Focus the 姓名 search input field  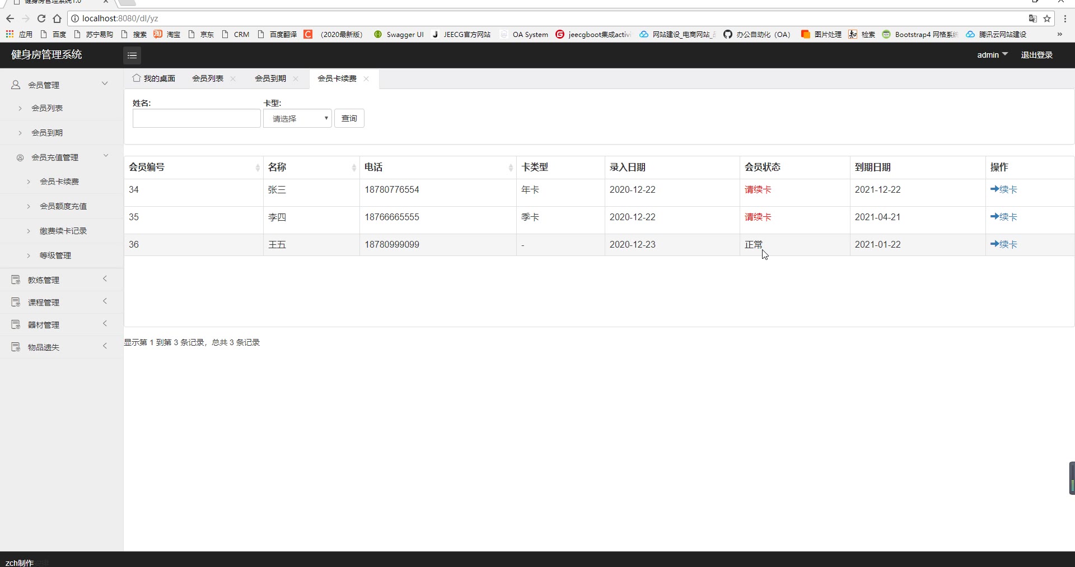tap(197, 118)
